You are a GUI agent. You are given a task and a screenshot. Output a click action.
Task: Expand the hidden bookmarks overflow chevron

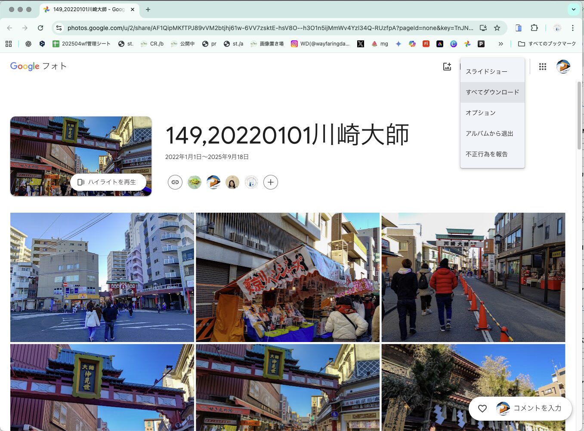[501, 44]
